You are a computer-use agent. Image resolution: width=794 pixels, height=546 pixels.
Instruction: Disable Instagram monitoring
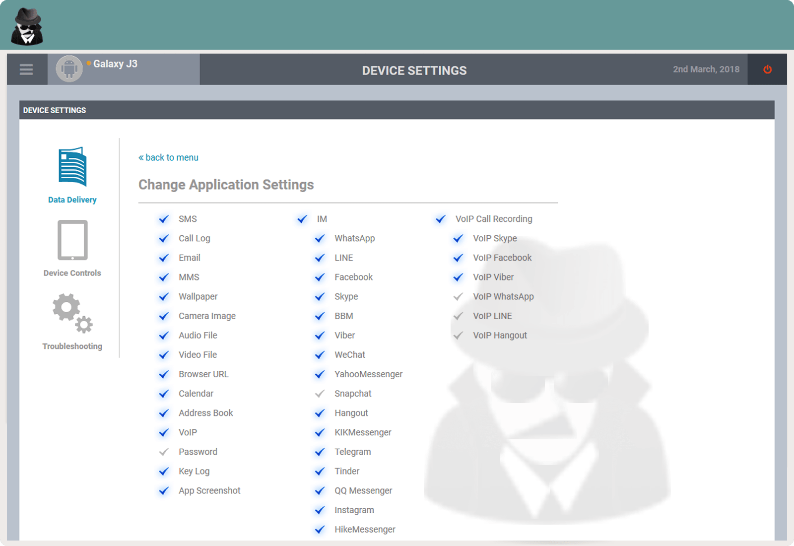point(320,510)
